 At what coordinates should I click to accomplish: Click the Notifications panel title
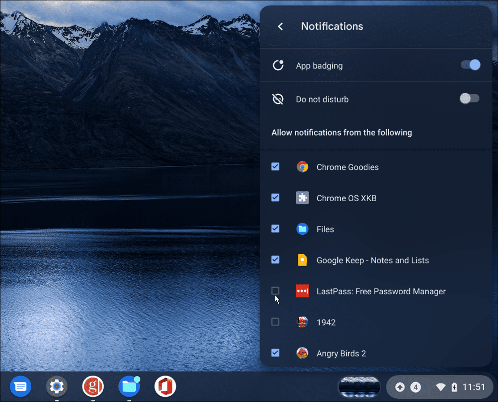(332, 26)
